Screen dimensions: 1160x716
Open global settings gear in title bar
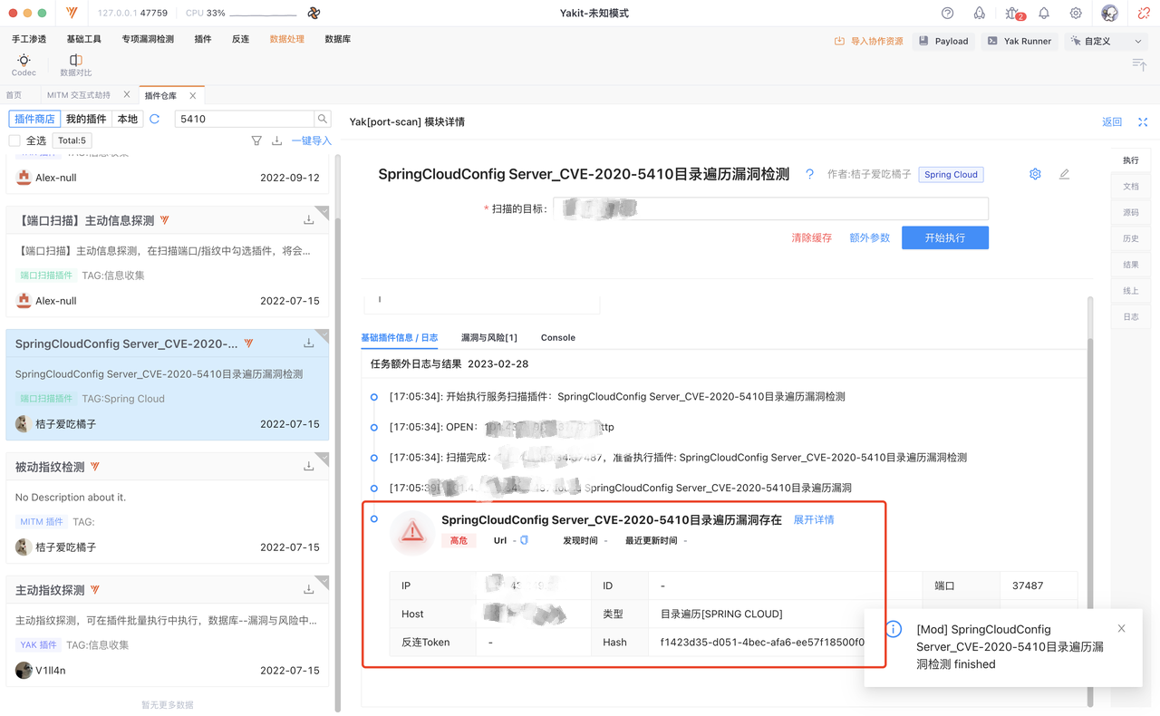1076,14
